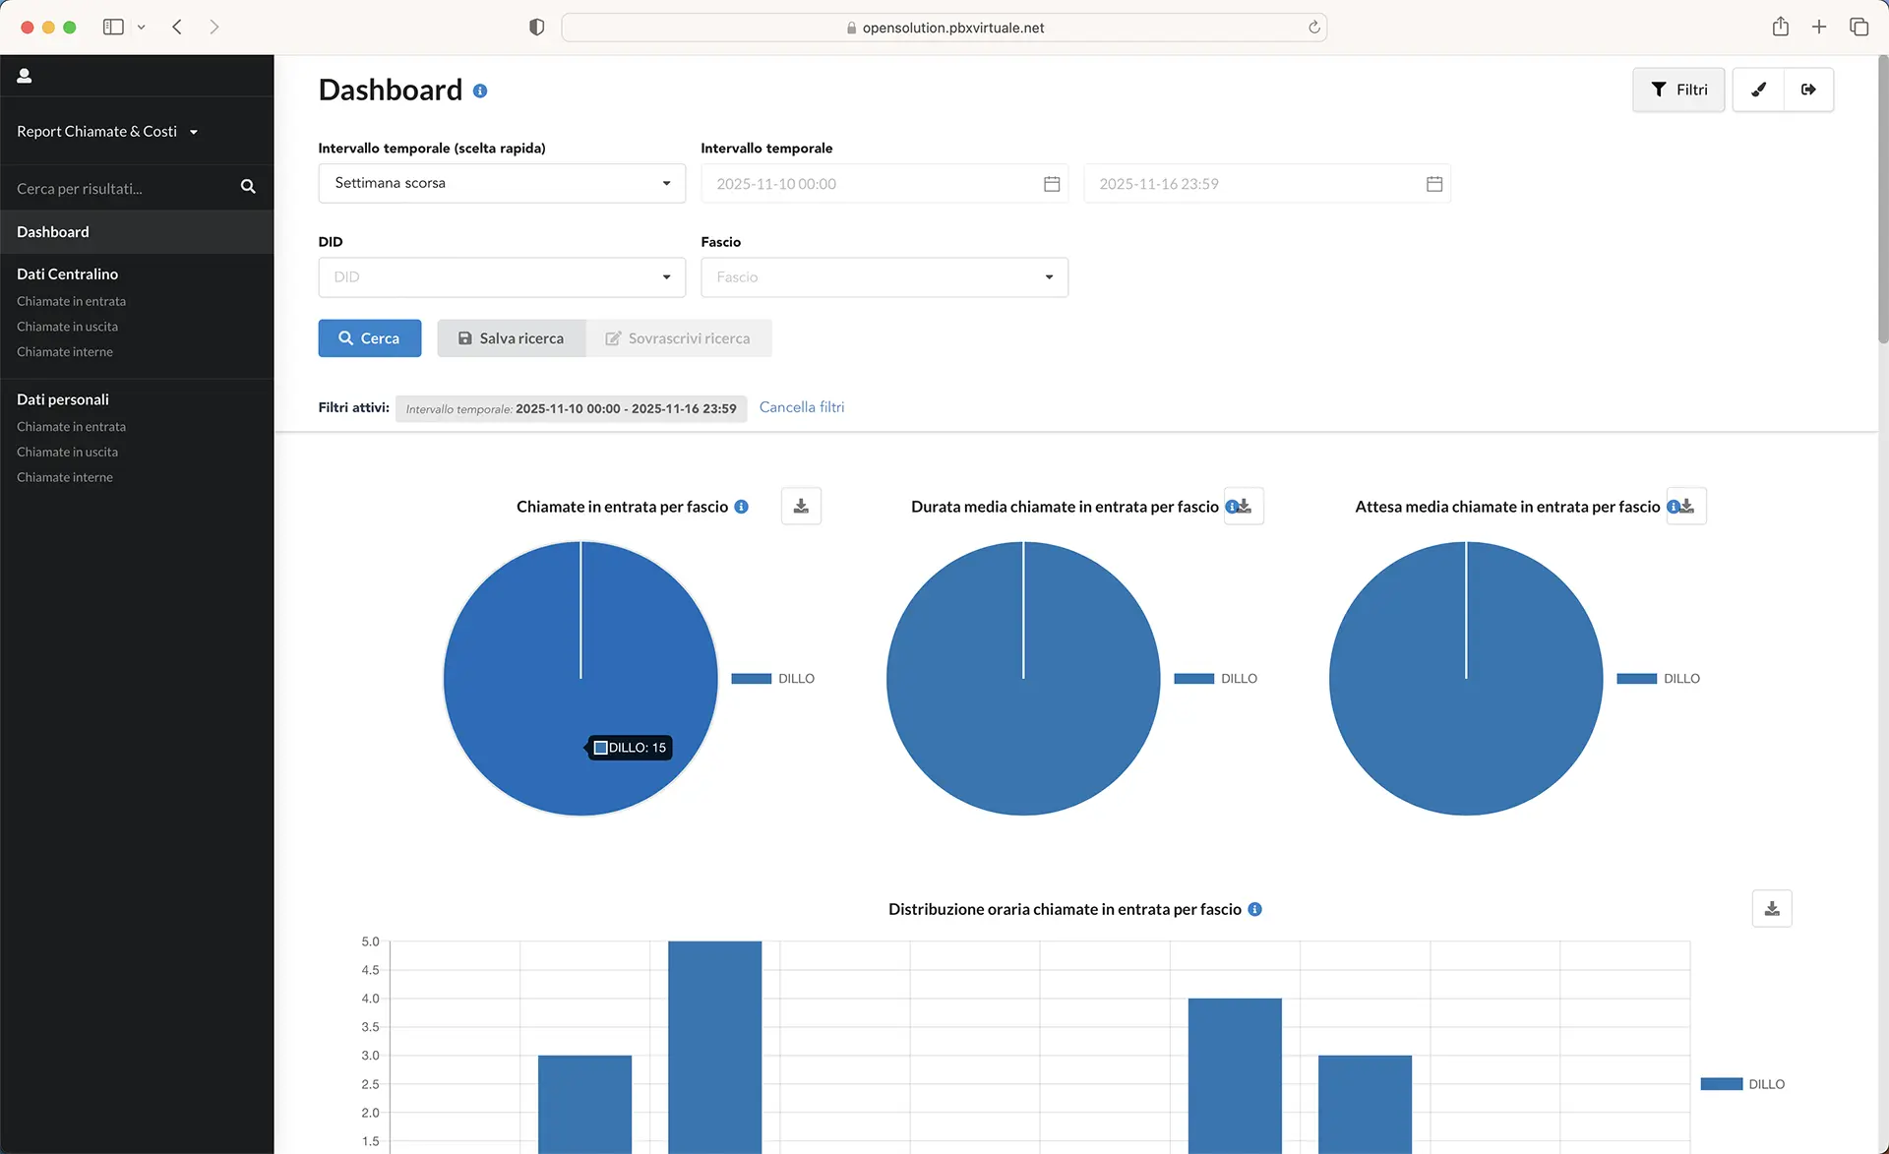
Task: Toggle DILLO legend in the bar chart
Action: point(1742,1084)
